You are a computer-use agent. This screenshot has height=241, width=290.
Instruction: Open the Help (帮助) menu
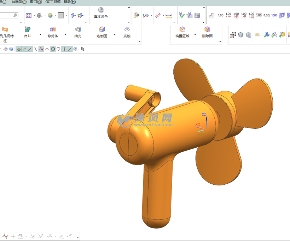point(69,2)
